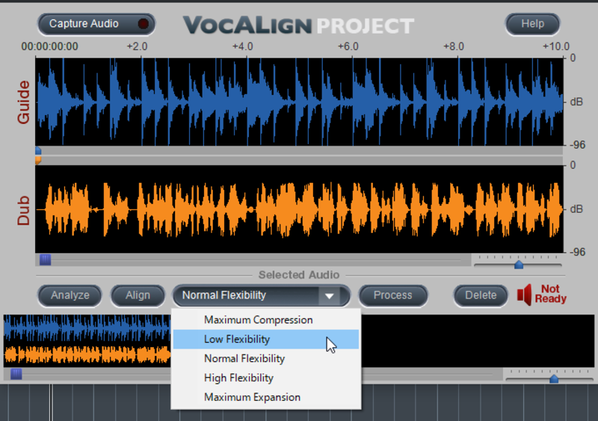Click the blue Guide start marker
Viewport: 598px width, 421px height.
[38, 151]
